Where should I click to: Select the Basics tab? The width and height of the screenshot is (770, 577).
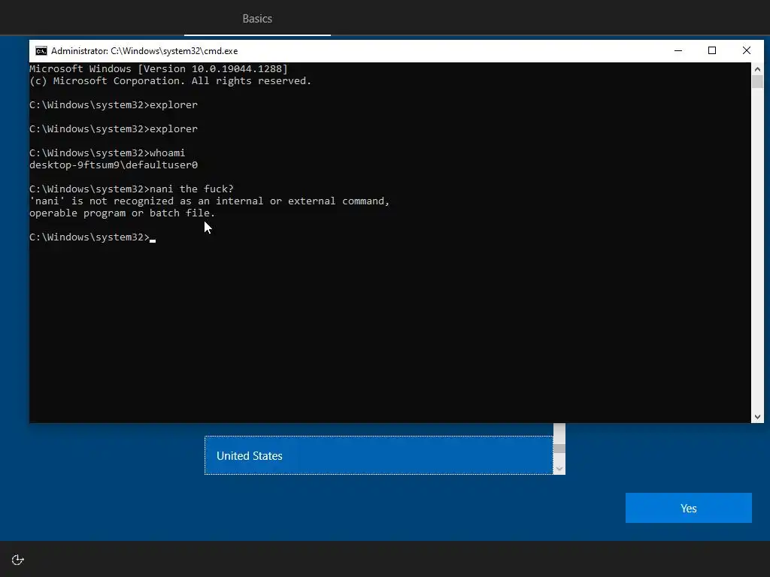pos(257,19)
